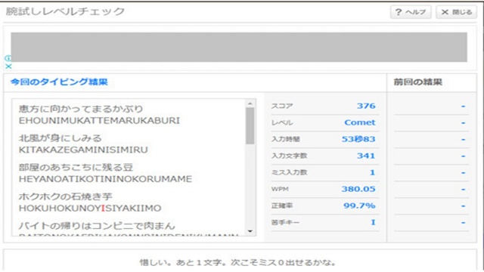Click the results list scrollbar thumb

[x=250, y=125]
